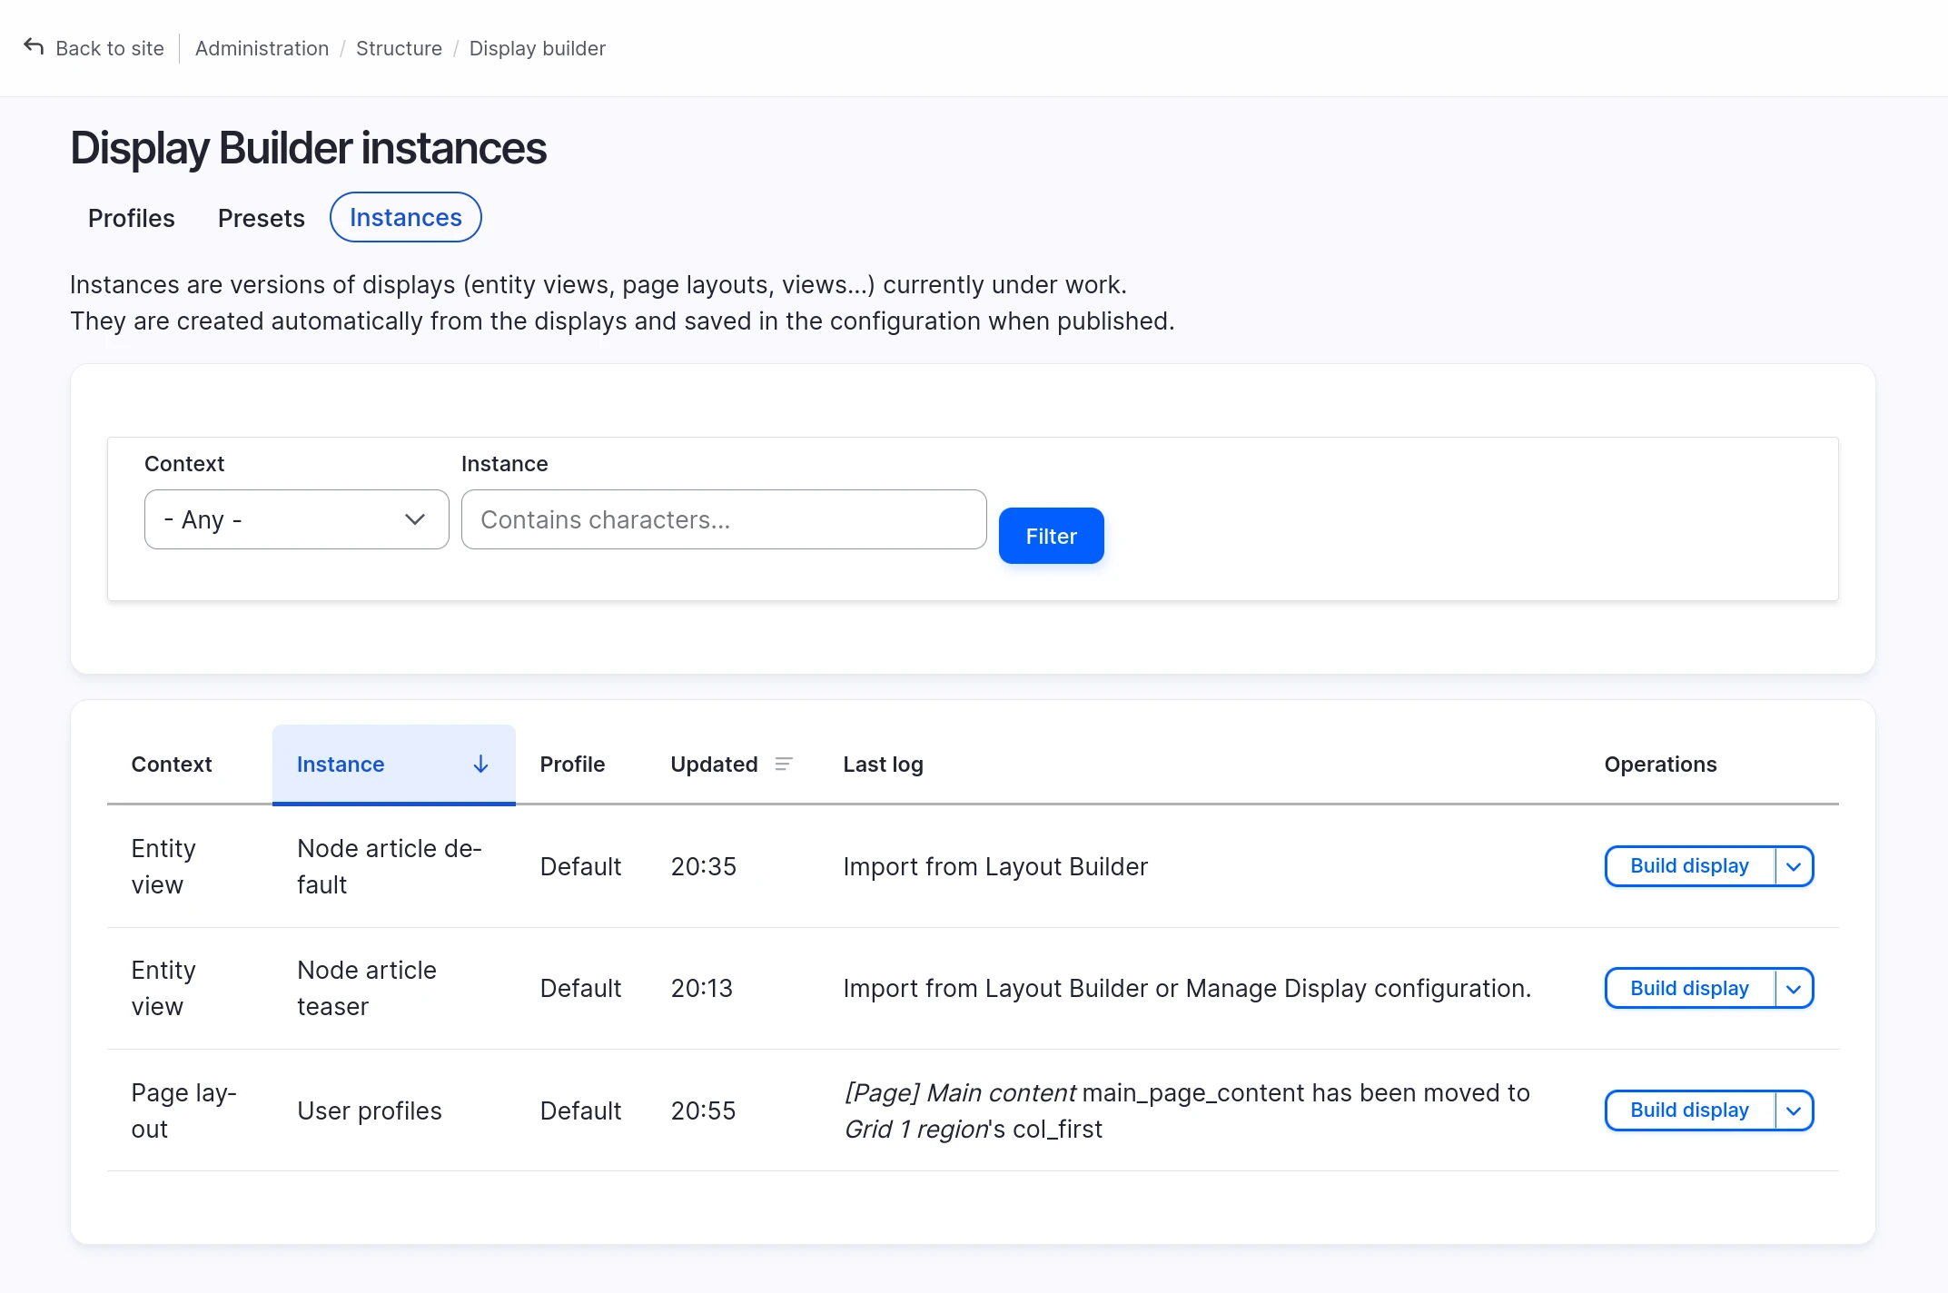Build display for Node article teaser
Screen dimensions: 1948x1293
click(x=1688, y=989)
